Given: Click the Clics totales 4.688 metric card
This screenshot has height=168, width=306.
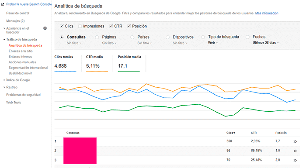Looking at the screenshot, I should pos(66,64).
